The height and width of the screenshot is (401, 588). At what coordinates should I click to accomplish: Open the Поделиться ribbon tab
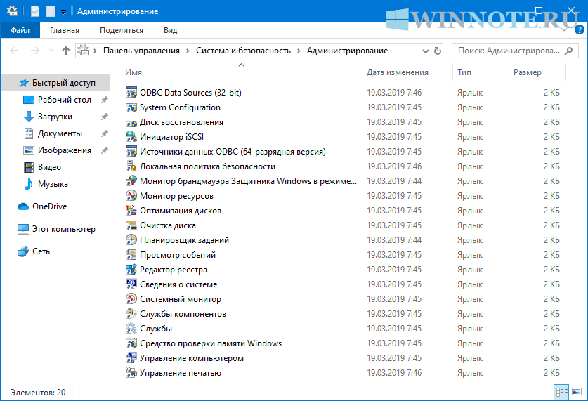point(122,30)
